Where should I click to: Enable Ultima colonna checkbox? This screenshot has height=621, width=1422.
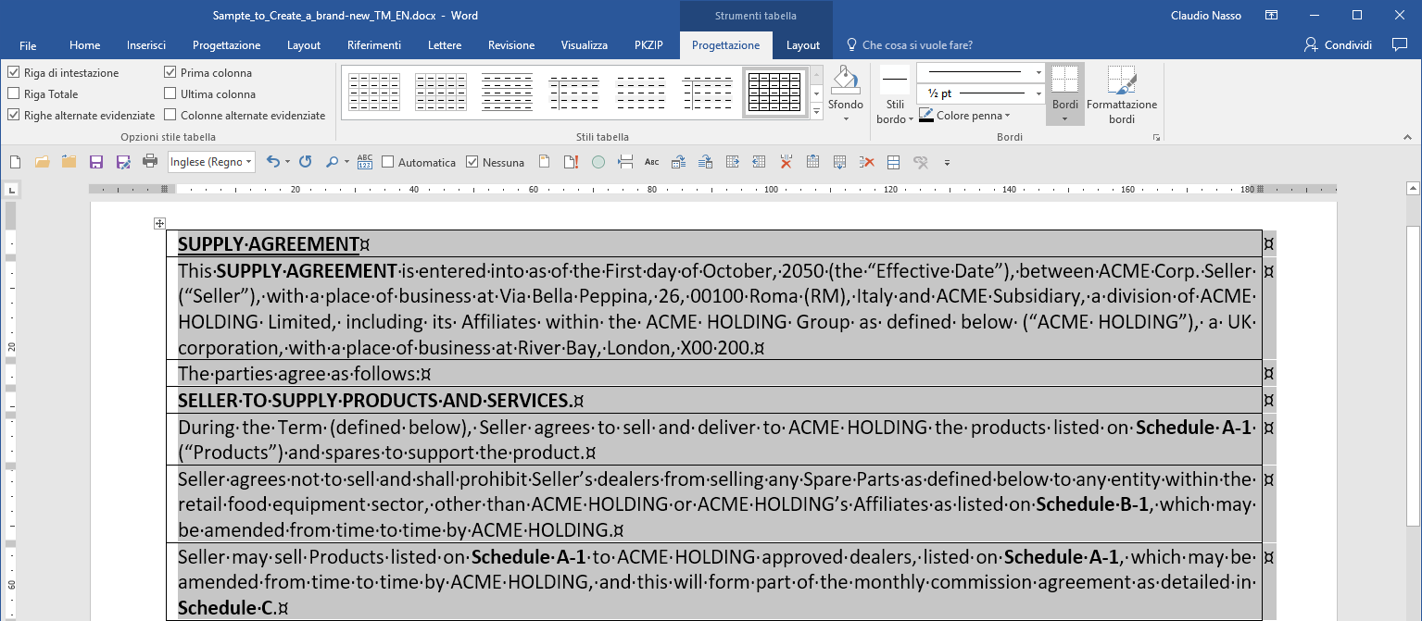click(x=170, y=93)
